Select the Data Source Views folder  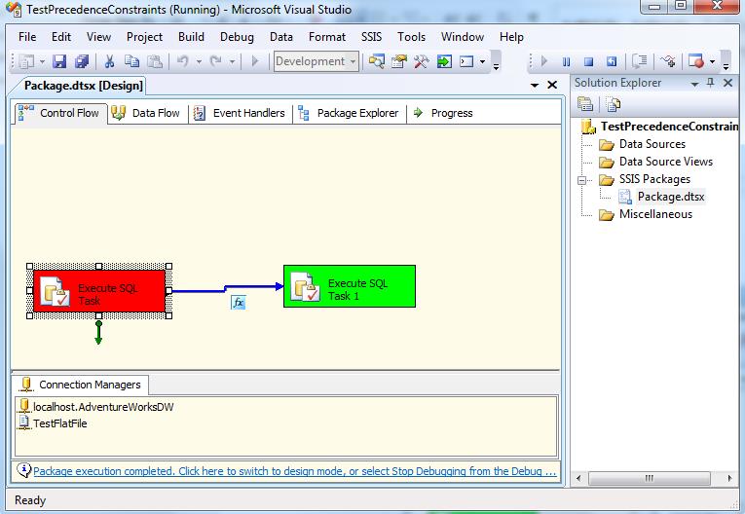click(x=665, y=162)
